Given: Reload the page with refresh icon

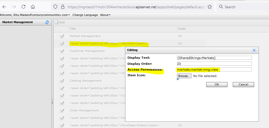Looking at the screenshot, I should pyautogui.click(x=23, y=7).
